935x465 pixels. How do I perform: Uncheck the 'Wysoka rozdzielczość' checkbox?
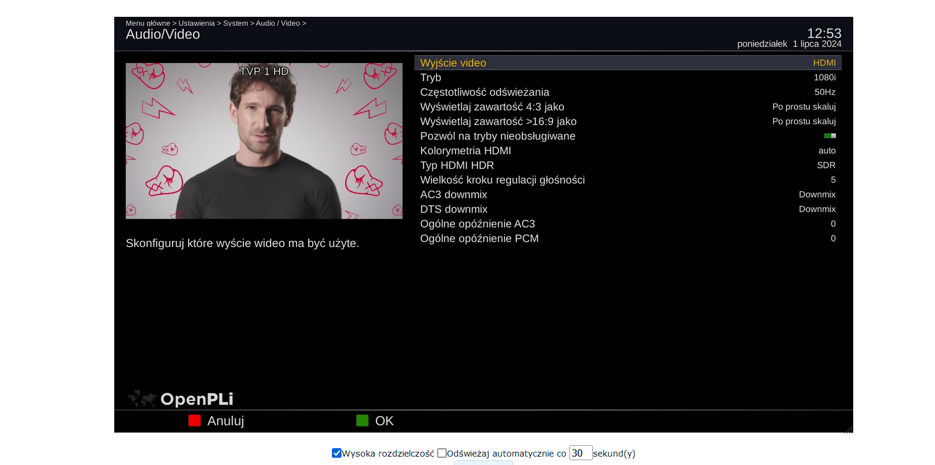[337, 453]
